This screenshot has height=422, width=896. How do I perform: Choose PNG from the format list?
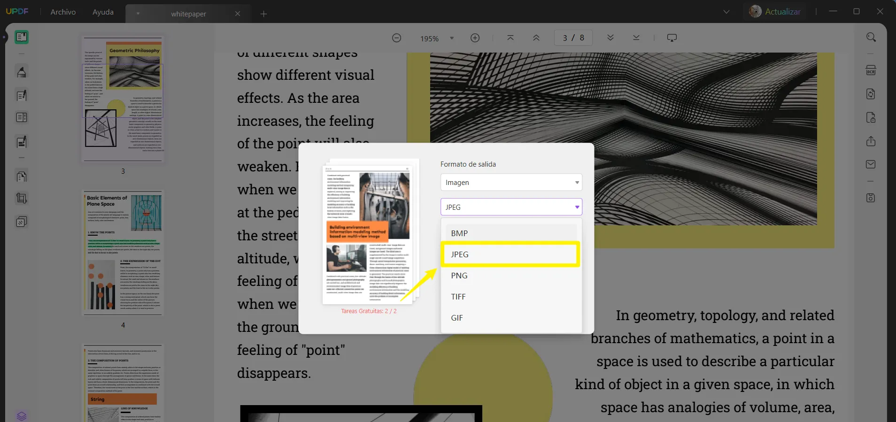pos(511,276)
